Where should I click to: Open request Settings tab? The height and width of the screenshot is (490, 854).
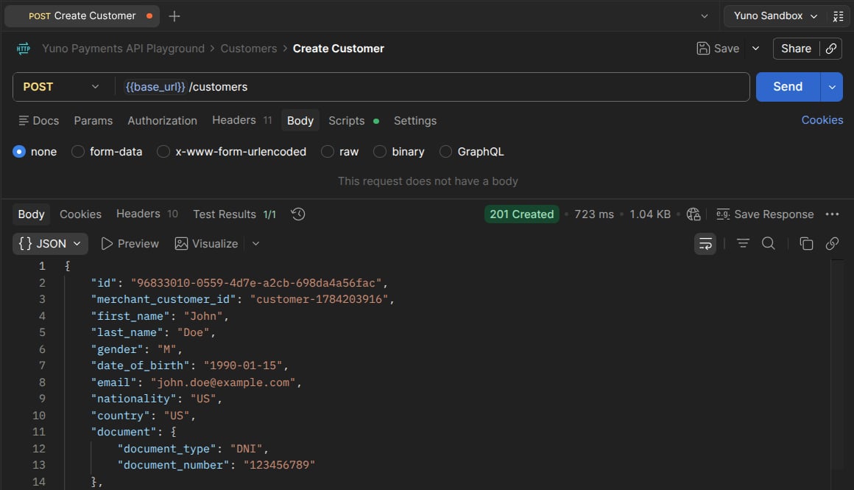point(415,120)
